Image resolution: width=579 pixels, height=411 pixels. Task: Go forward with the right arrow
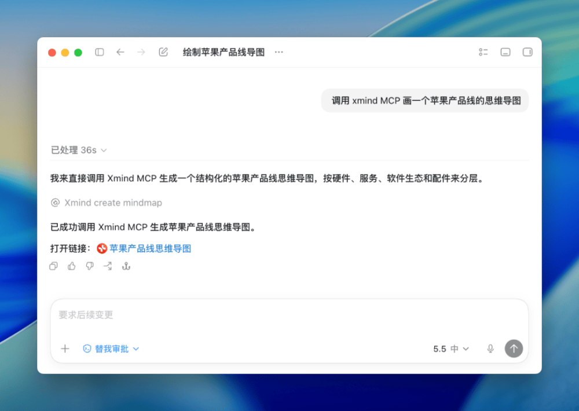[141, 52]
